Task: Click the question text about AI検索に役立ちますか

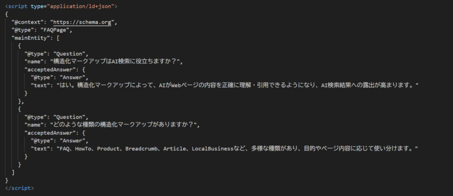Action: coord(116,61)
